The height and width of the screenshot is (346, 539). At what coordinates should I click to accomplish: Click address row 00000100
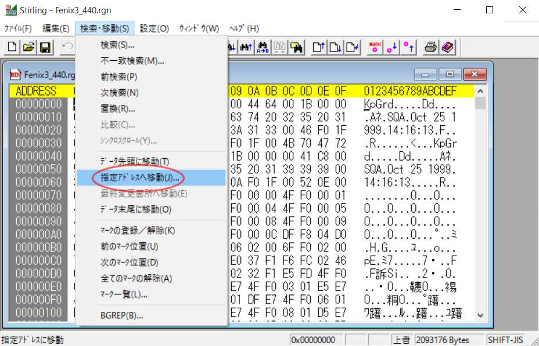pos(38,313)
